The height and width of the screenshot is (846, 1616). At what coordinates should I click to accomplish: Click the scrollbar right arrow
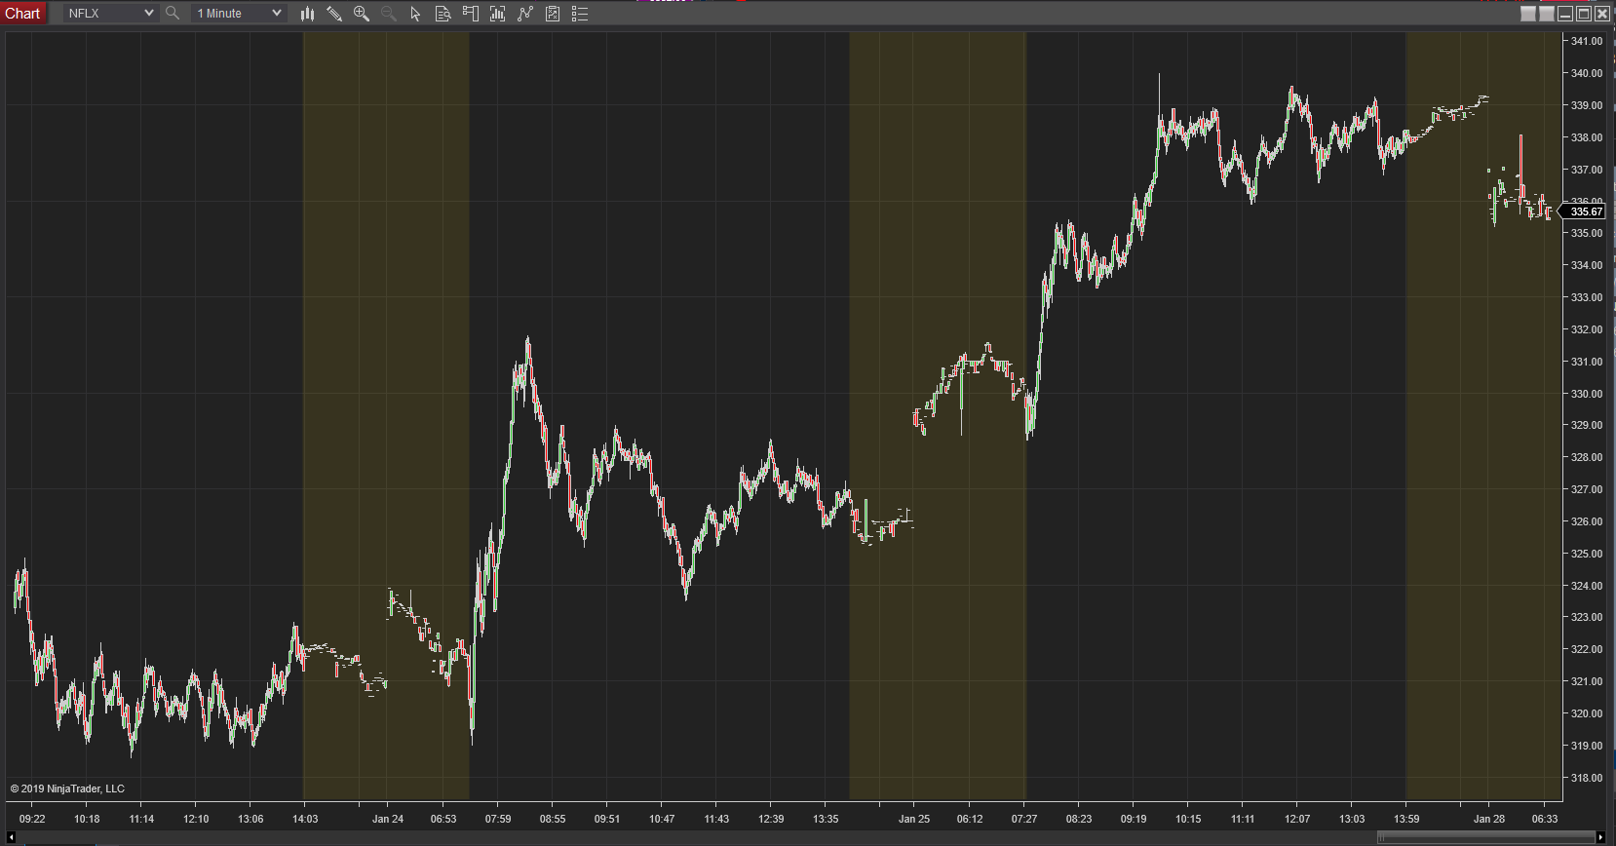[1600, 837]
